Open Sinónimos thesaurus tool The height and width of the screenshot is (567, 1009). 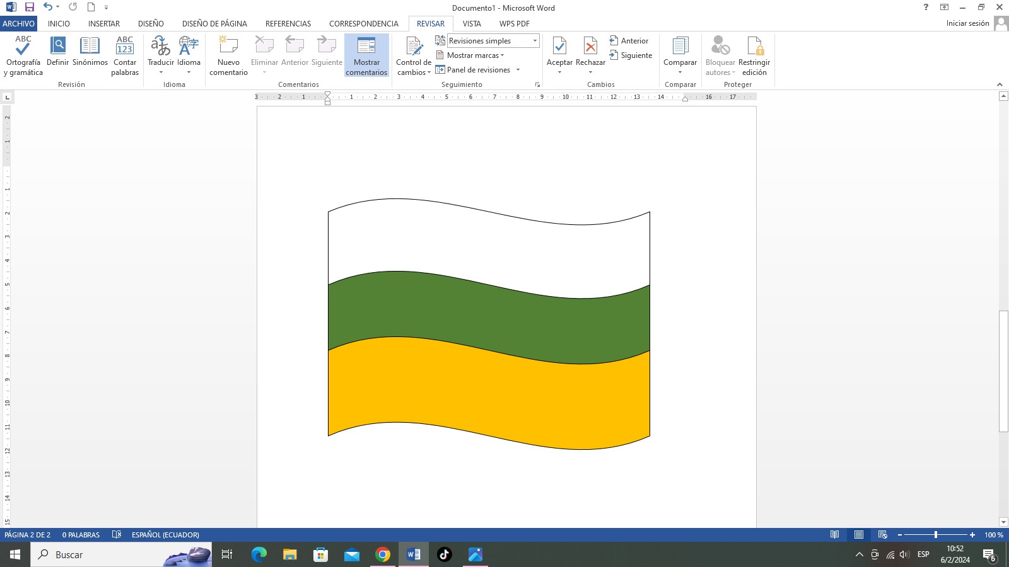tap(90, 47)
